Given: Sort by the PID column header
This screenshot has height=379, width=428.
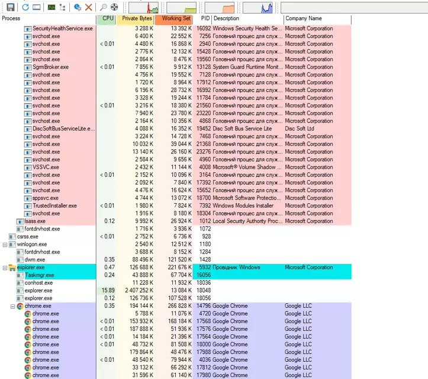Looking at the screenshot, I should (202, 18).
